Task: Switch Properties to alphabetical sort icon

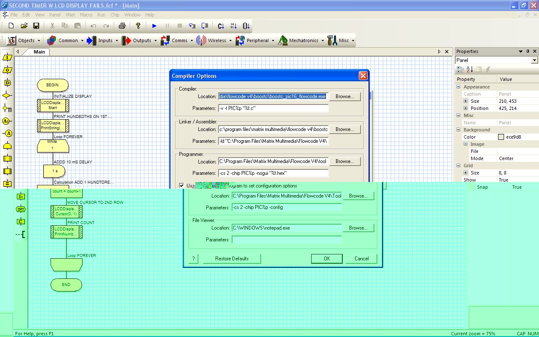Action: pos(470,70)
